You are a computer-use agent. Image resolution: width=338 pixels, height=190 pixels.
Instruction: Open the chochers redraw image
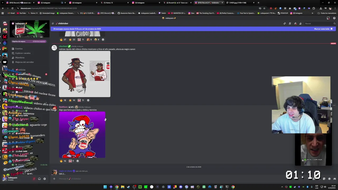[x=84, y=74]
